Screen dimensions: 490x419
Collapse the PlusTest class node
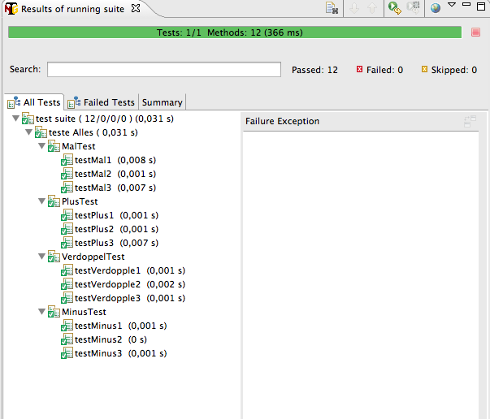coord(42,201)
